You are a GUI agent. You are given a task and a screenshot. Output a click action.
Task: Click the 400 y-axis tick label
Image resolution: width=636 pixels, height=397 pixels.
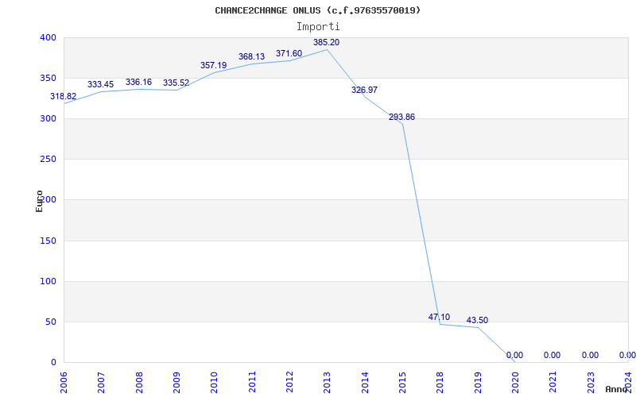pos(48,37)
